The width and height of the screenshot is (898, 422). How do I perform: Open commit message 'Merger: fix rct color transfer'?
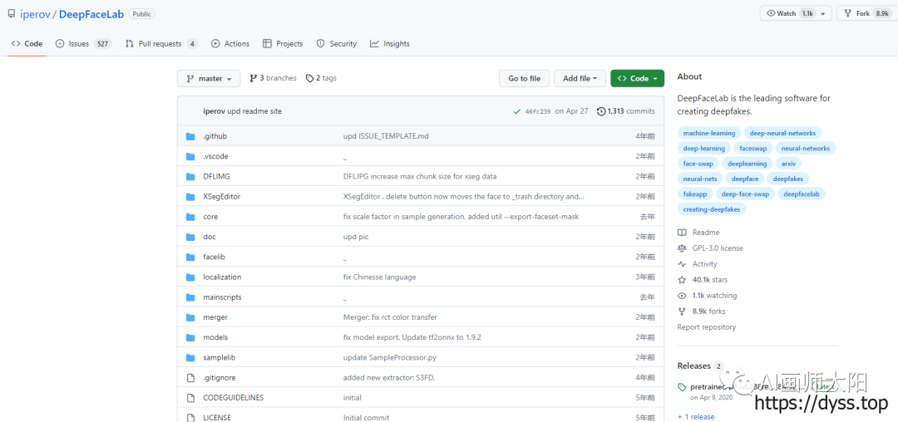pyautogui.click(x=391, y=317)
